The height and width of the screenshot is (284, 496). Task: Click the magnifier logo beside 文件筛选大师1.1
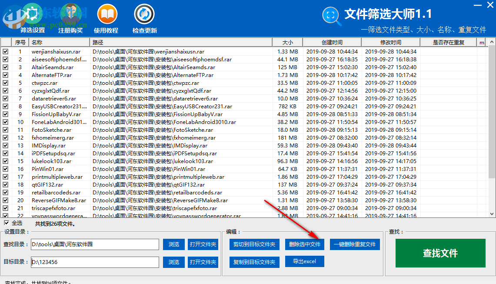[x=332, y=16]
